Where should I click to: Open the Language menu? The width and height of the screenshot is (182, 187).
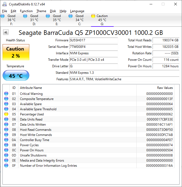tap(77, 11)
